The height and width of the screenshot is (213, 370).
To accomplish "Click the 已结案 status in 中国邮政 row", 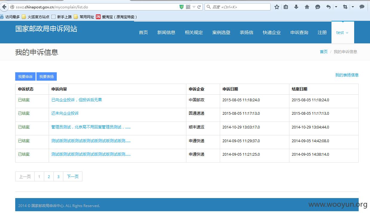I will click(x=24, y=100).
